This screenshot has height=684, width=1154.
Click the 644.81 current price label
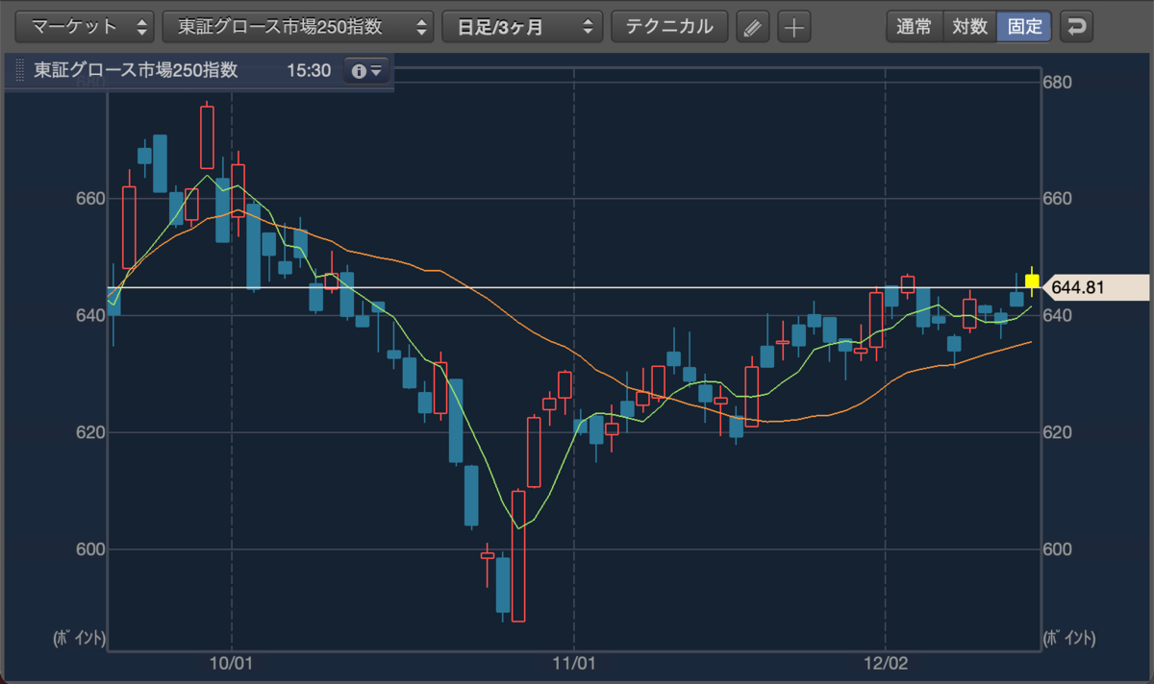1096,286
